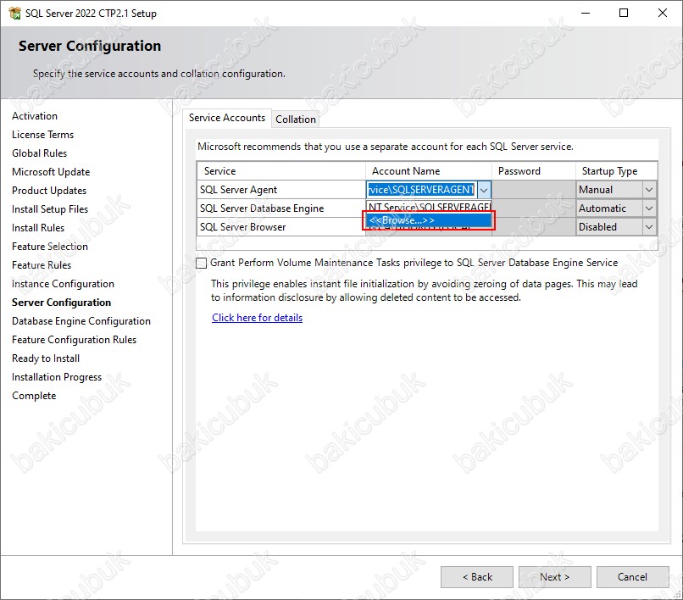Click Install Rules step in sidebar

pos(38,228)
